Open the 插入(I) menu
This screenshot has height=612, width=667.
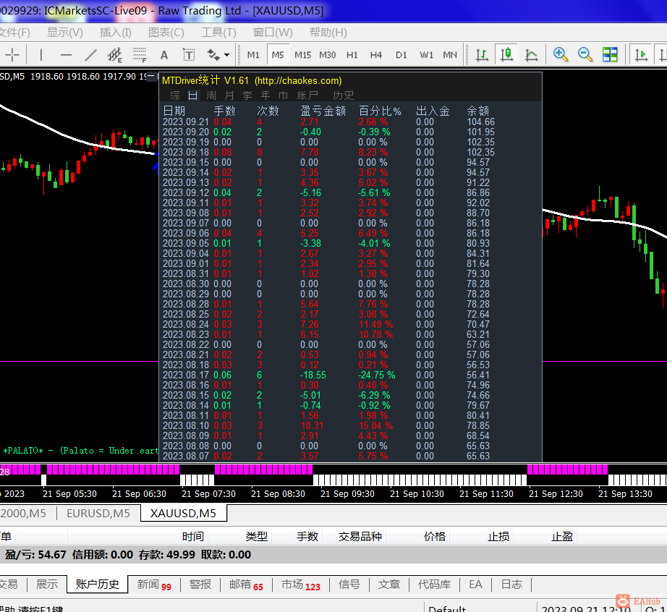point(116,33)
